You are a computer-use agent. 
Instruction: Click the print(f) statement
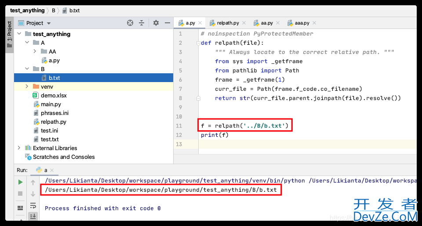215,135
